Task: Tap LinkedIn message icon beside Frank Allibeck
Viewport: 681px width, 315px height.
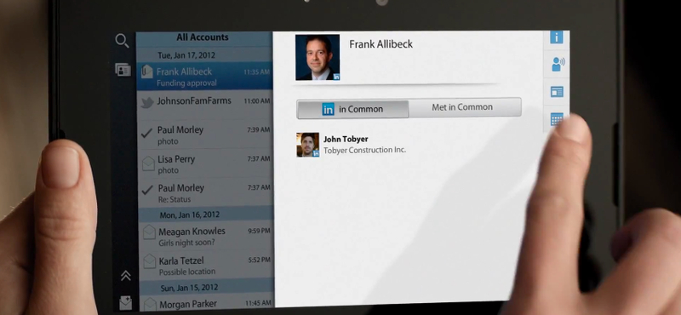Action: click(146, 72)
